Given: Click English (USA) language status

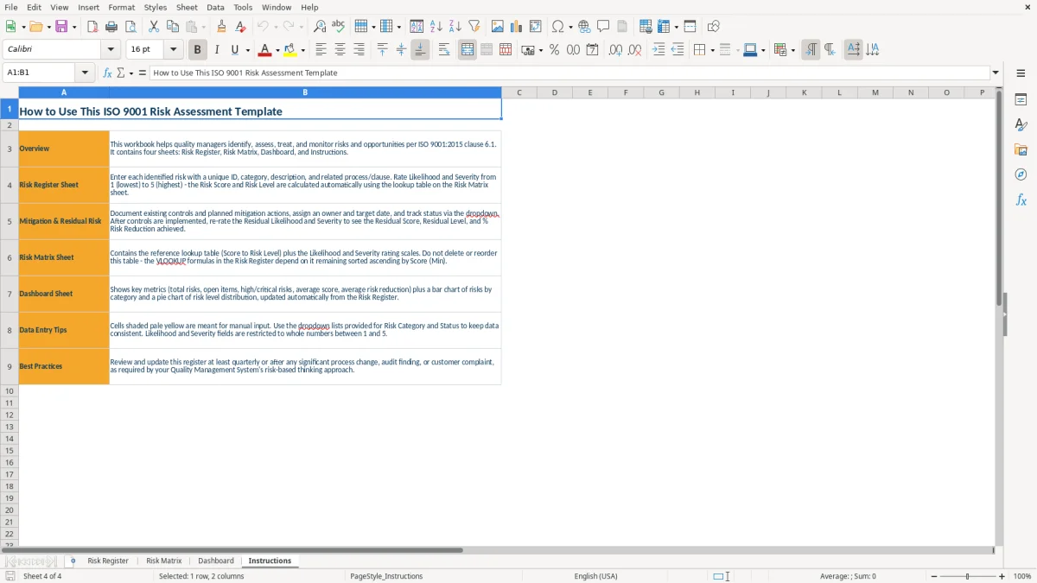Looking at the screenshot, I should point(596,576).
